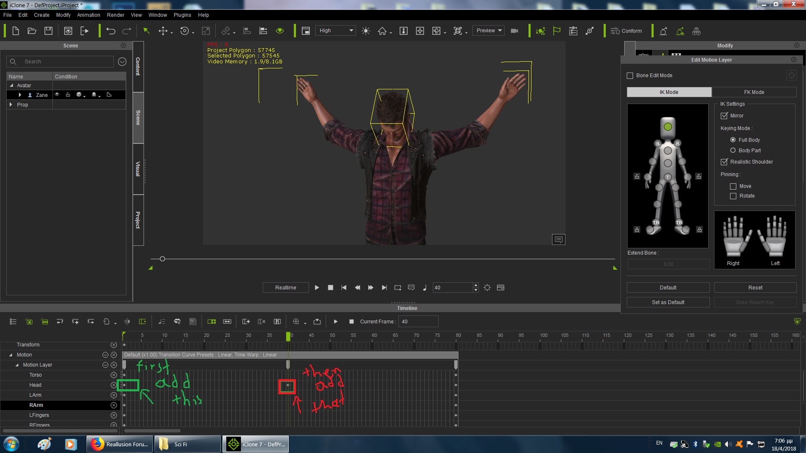Image resolution: width=806 pixels, height=453 pixels.
Task: Activate the Move object tool
Action: [x=163, y=31]
